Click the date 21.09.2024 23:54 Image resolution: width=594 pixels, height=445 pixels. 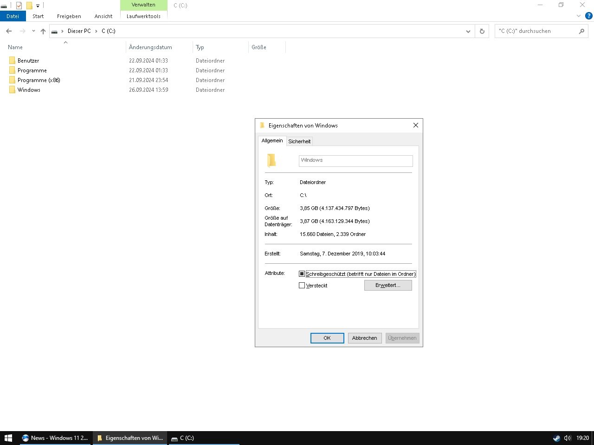pyautogui.click(x=148, y=80)
